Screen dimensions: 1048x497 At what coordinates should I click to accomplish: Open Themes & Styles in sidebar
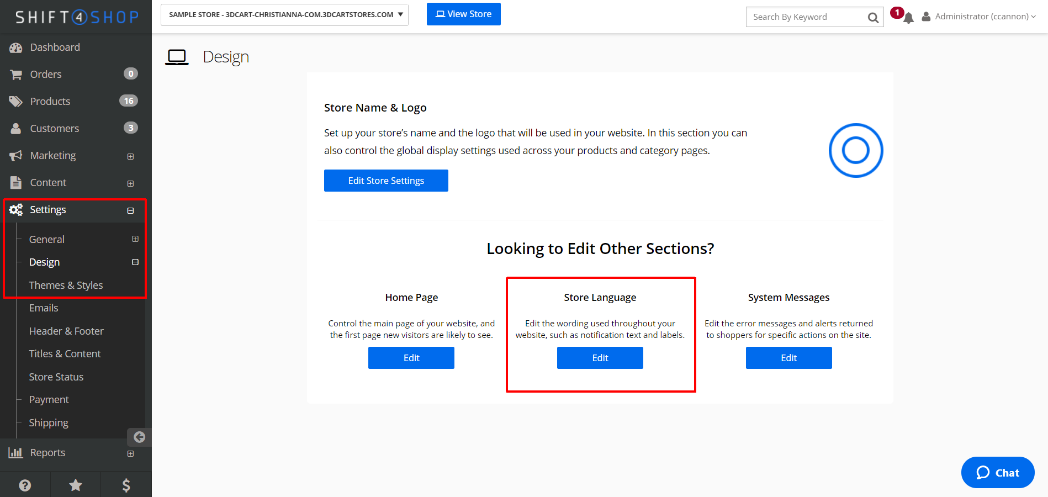[66, 285]
